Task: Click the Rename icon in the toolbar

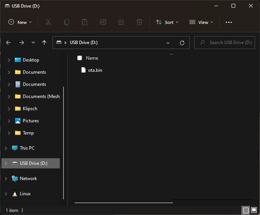Action: 103,22
